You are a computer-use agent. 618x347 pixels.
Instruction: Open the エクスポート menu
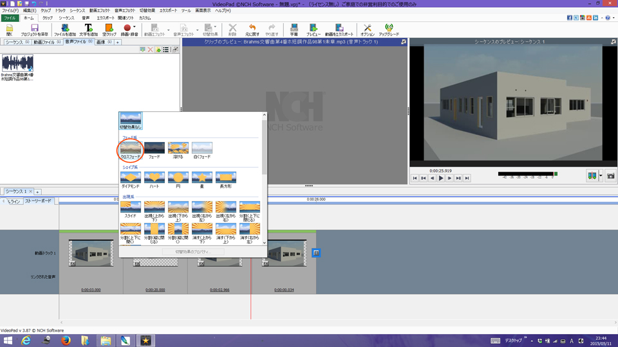tap(168, 11)
